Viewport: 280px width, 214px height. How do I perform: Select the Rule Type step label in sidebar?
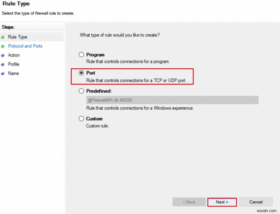[17, 37]
